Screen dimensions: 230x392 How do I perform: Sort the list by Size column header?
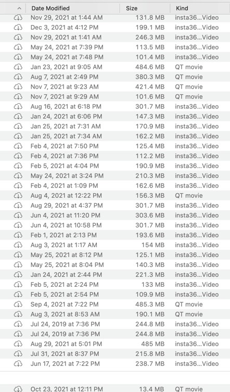click(132, 8)
